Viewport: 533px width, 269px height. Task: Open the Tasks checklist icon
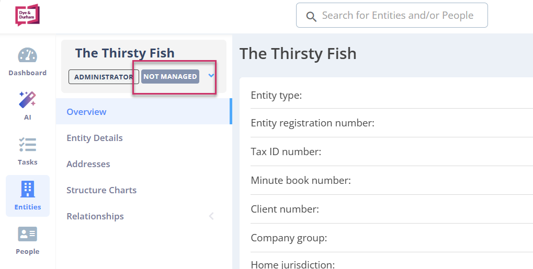(28, 144)
